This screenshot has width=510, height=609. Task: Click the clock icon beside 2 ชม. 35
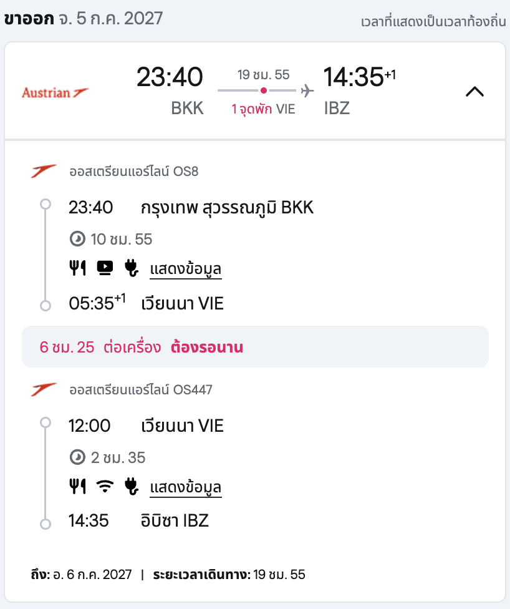pos(77,457)
